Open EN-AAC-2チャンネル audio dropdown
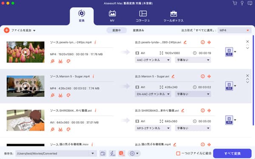 [x=153, y=94]
